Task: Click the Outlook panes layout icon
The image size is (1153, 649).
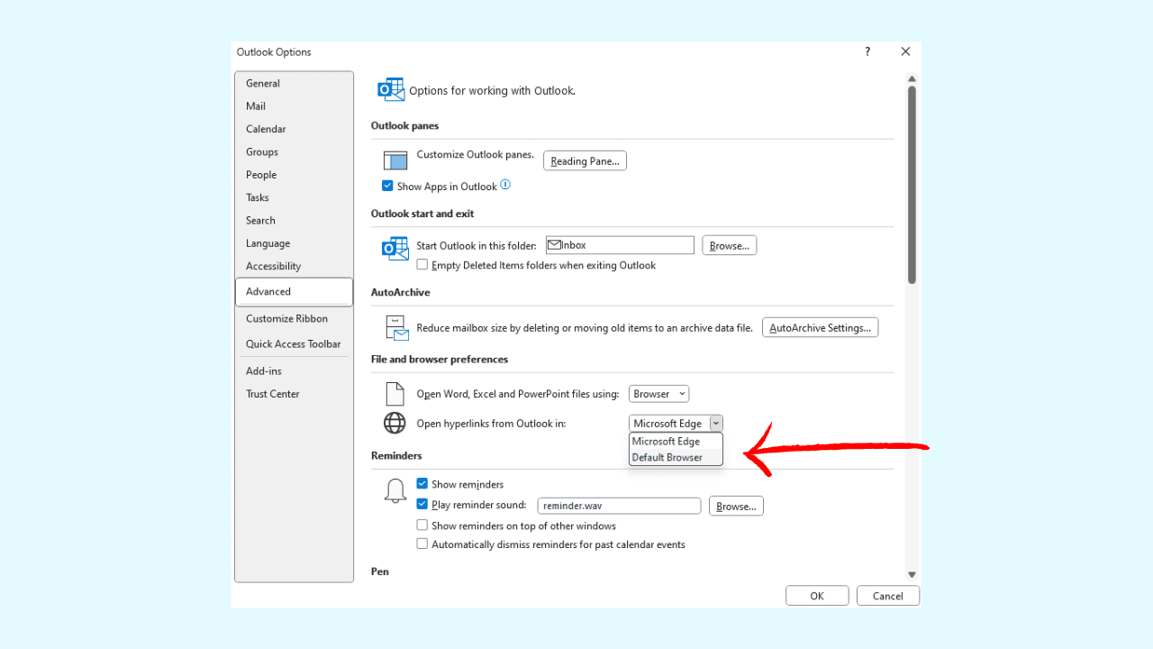Action: click(395, 160)
